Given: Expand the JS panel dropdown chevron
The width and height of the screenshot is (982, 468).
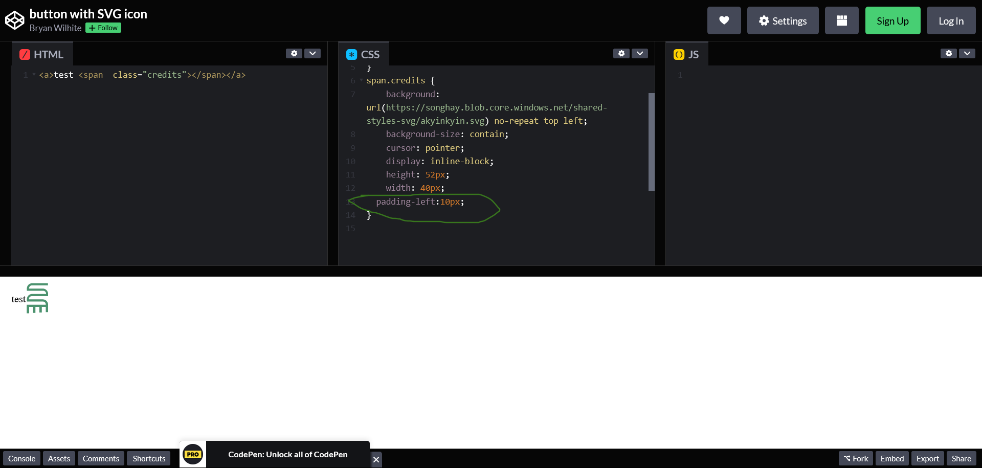Looking at the screenshot, I should pos(967,53).
